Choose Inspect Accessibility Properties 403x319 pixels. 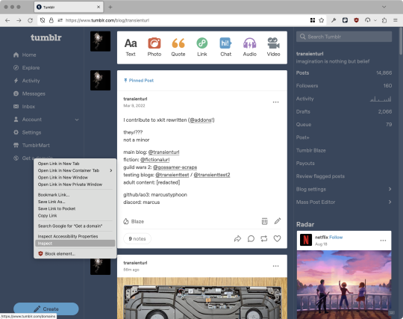pyautogui.click(x=75, y=236)
